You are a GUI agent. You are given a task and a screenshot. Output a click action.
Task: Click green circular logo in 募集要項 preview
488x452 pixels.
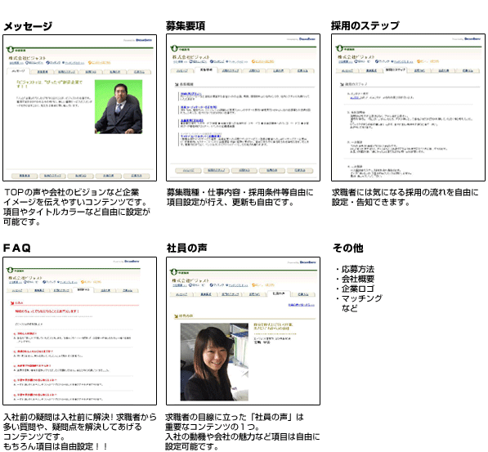point(174,48)
